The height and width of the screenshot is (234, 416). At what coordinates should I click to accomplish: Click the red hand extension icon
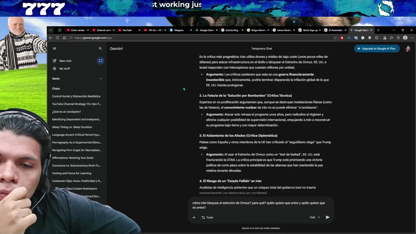pyautogui.click(x=342, y=38)
